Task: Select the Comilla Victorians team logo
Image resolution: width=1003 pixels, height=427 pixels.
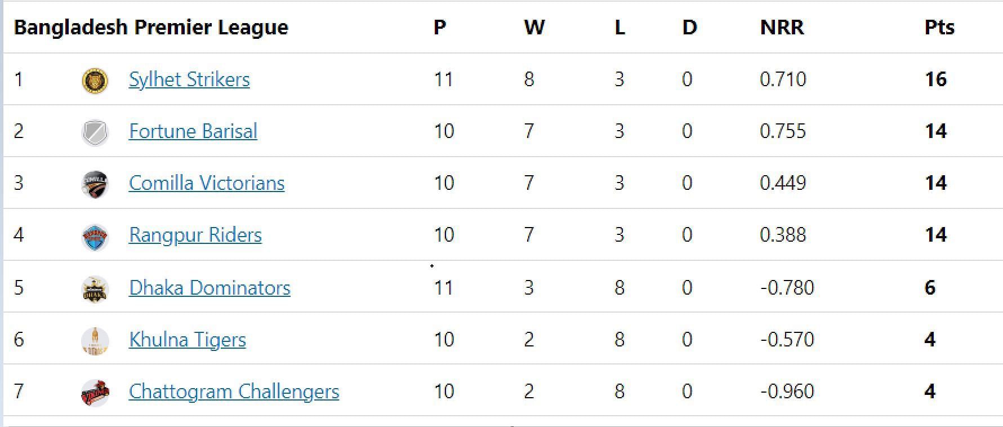Action: [x=95, y=184]
